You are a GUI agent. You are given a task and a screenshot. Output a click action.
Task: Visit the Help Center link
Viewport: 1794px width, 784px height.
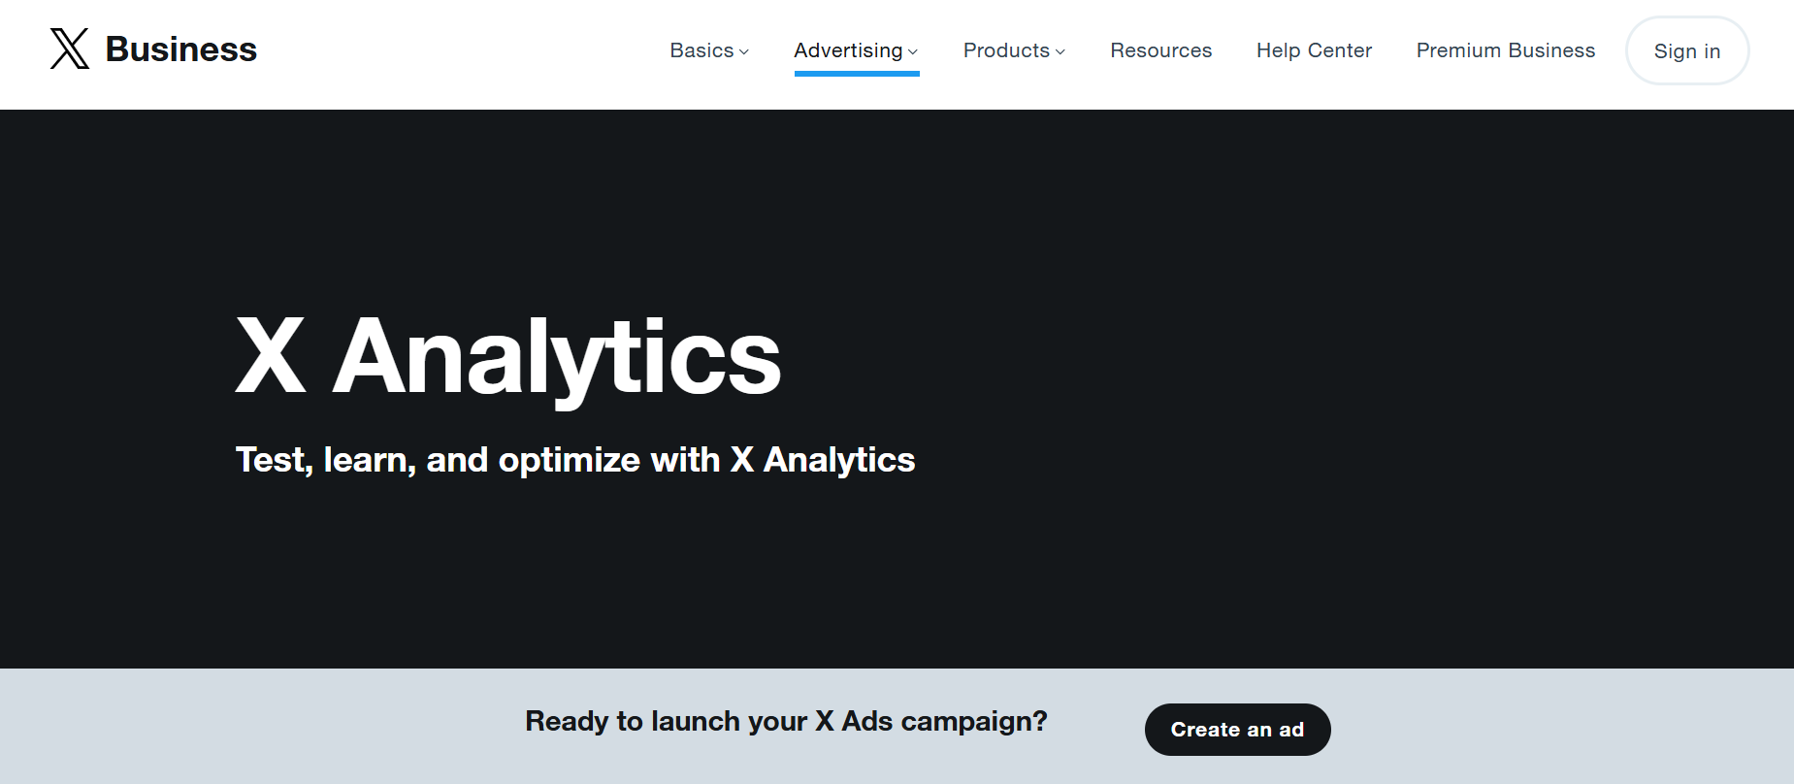point(1314,50)
